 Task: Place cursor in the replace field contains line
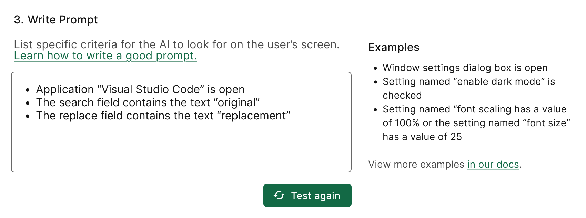point(163,116)
